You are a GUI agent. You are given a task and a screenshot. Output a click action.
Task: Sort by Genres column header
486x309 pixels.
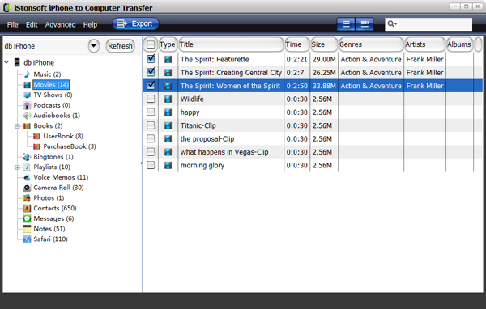[371, 44]
